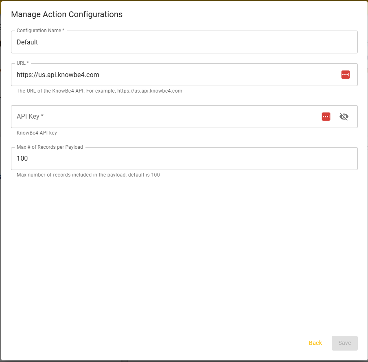
Task: Focus the Configuration Name input field
Action: click(184, 42)
